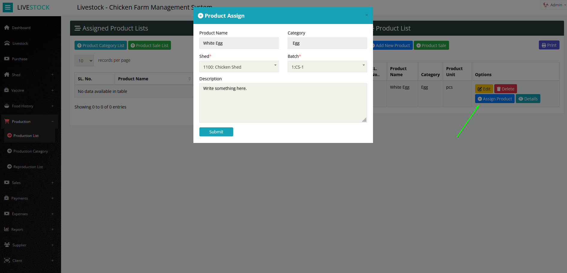Sort table by Product Name column

(x=189, y=79)
